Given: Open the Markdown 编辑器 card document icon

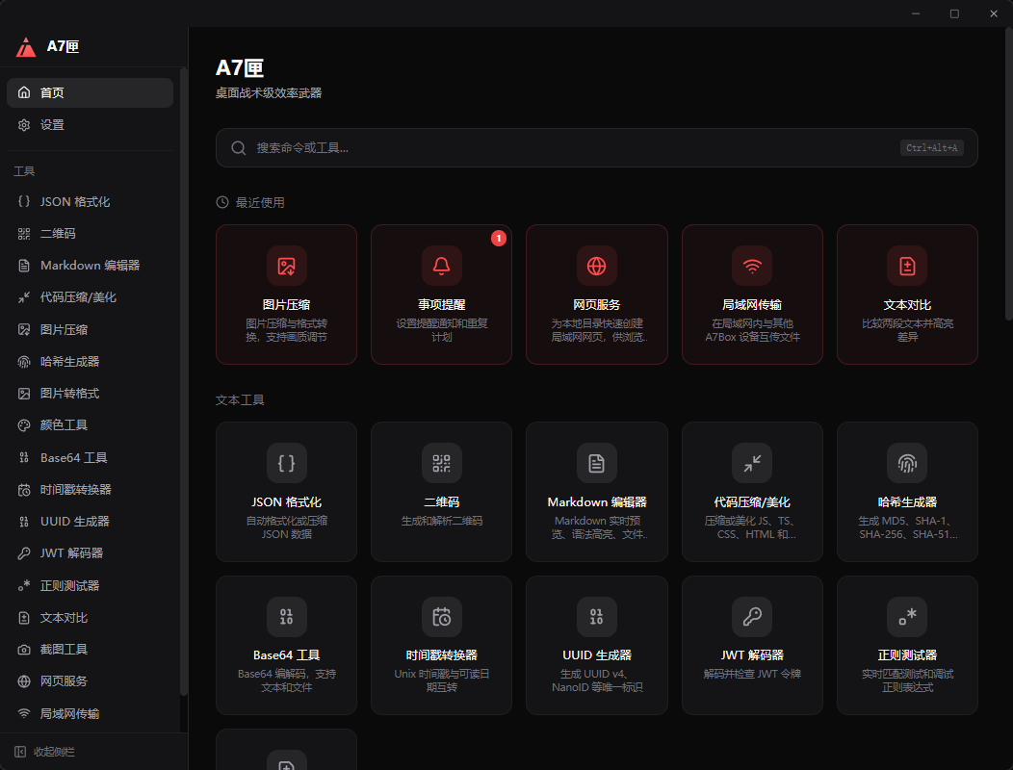Looking at the screenshot, I should (x=596, y=463).
